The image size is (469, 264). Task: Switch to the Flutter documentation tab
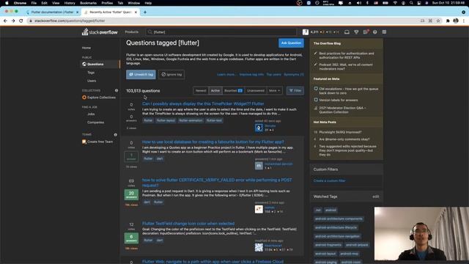click(52, 12)
